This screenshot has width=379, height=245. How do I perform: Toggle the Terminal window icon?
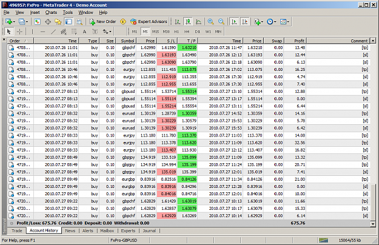69,22
